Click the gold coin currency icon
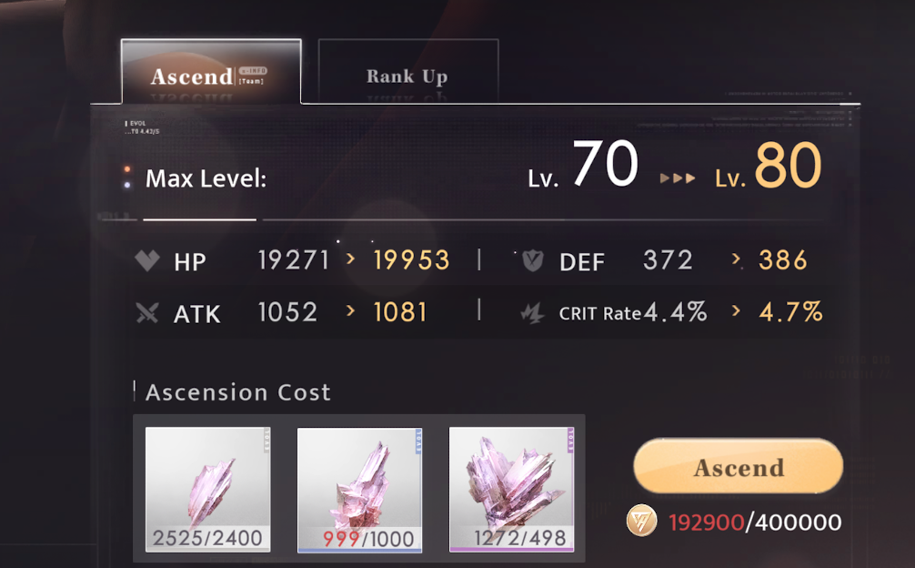Viewport: 915px width, 568px height. click(642, 521)
